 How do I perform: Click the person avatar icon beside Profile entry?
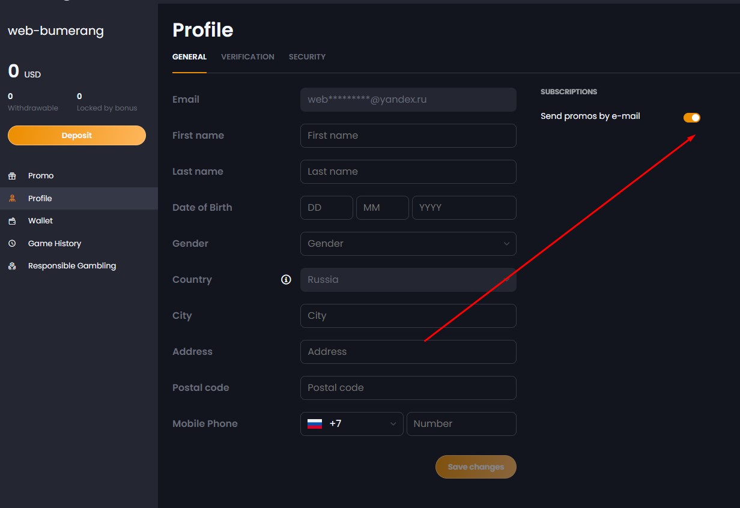(x=13, y=198)
